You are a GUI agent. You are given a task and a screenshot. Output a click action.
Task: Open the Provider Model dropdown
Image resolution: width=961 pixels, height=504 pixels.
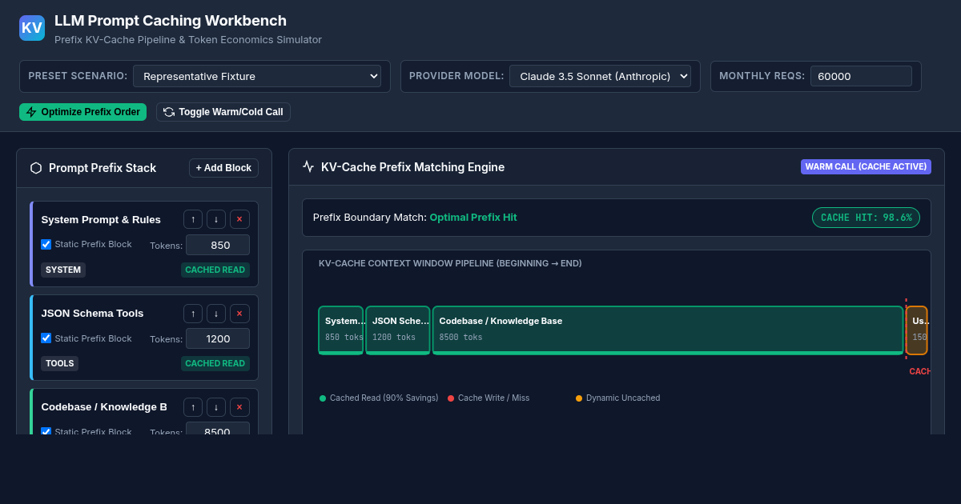(x=600, y=76)
